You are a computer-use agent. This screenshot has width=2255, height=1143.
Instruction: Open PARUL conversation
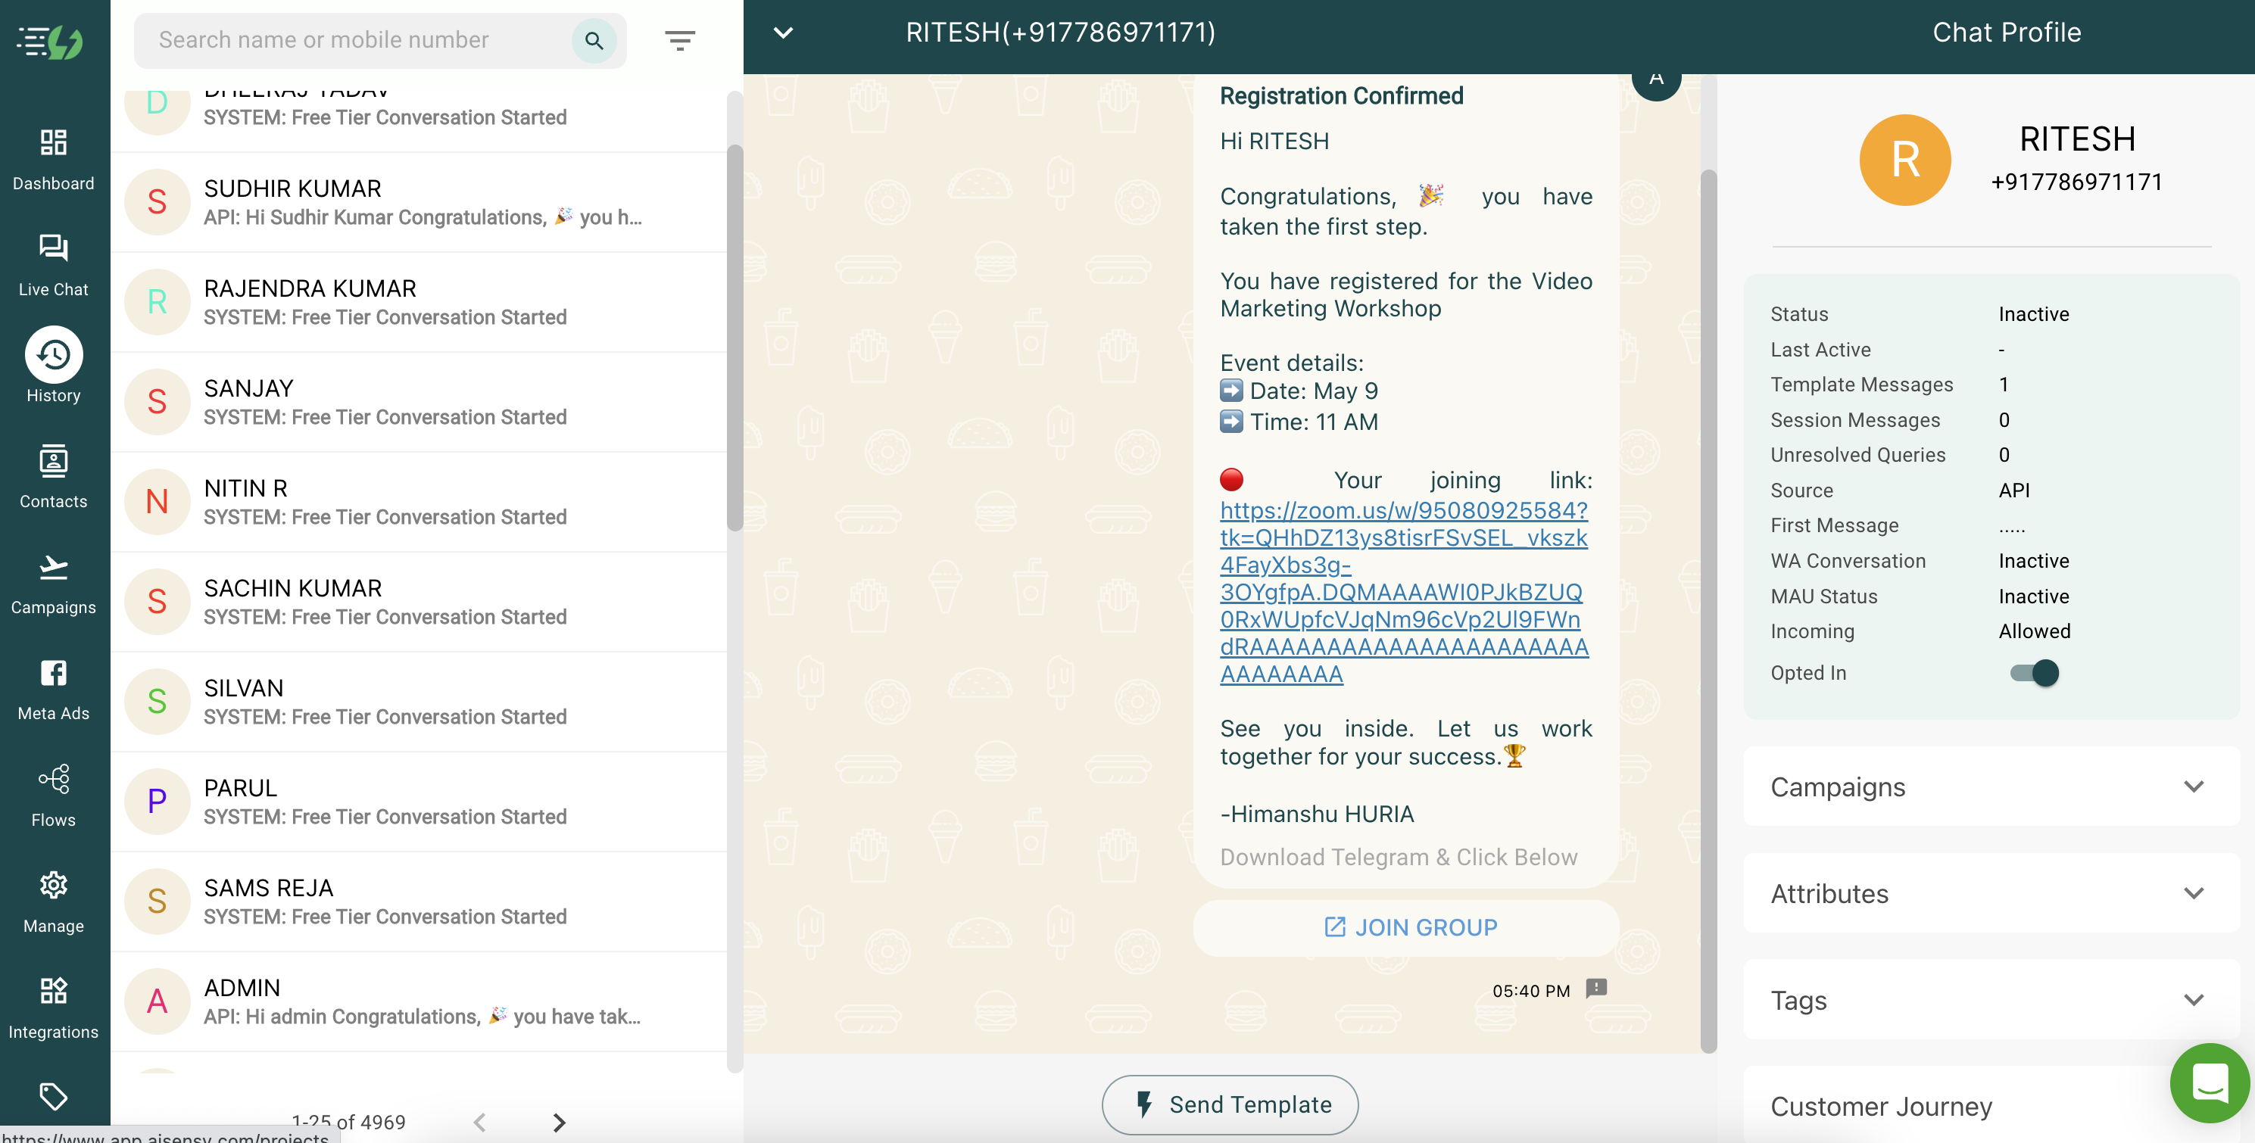(419, 802)
